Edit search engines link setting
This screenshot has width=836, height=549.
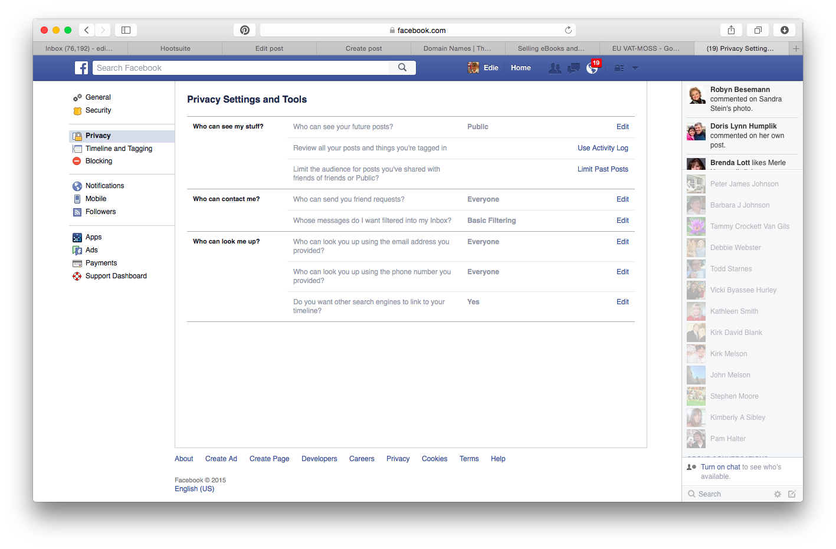click(x=622, y=302)
